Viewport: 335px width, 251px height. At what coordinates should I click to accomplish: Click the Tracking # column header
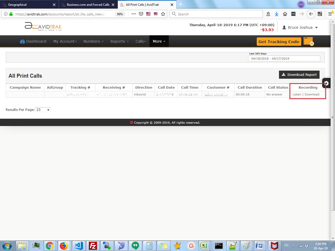coord(80,87)
